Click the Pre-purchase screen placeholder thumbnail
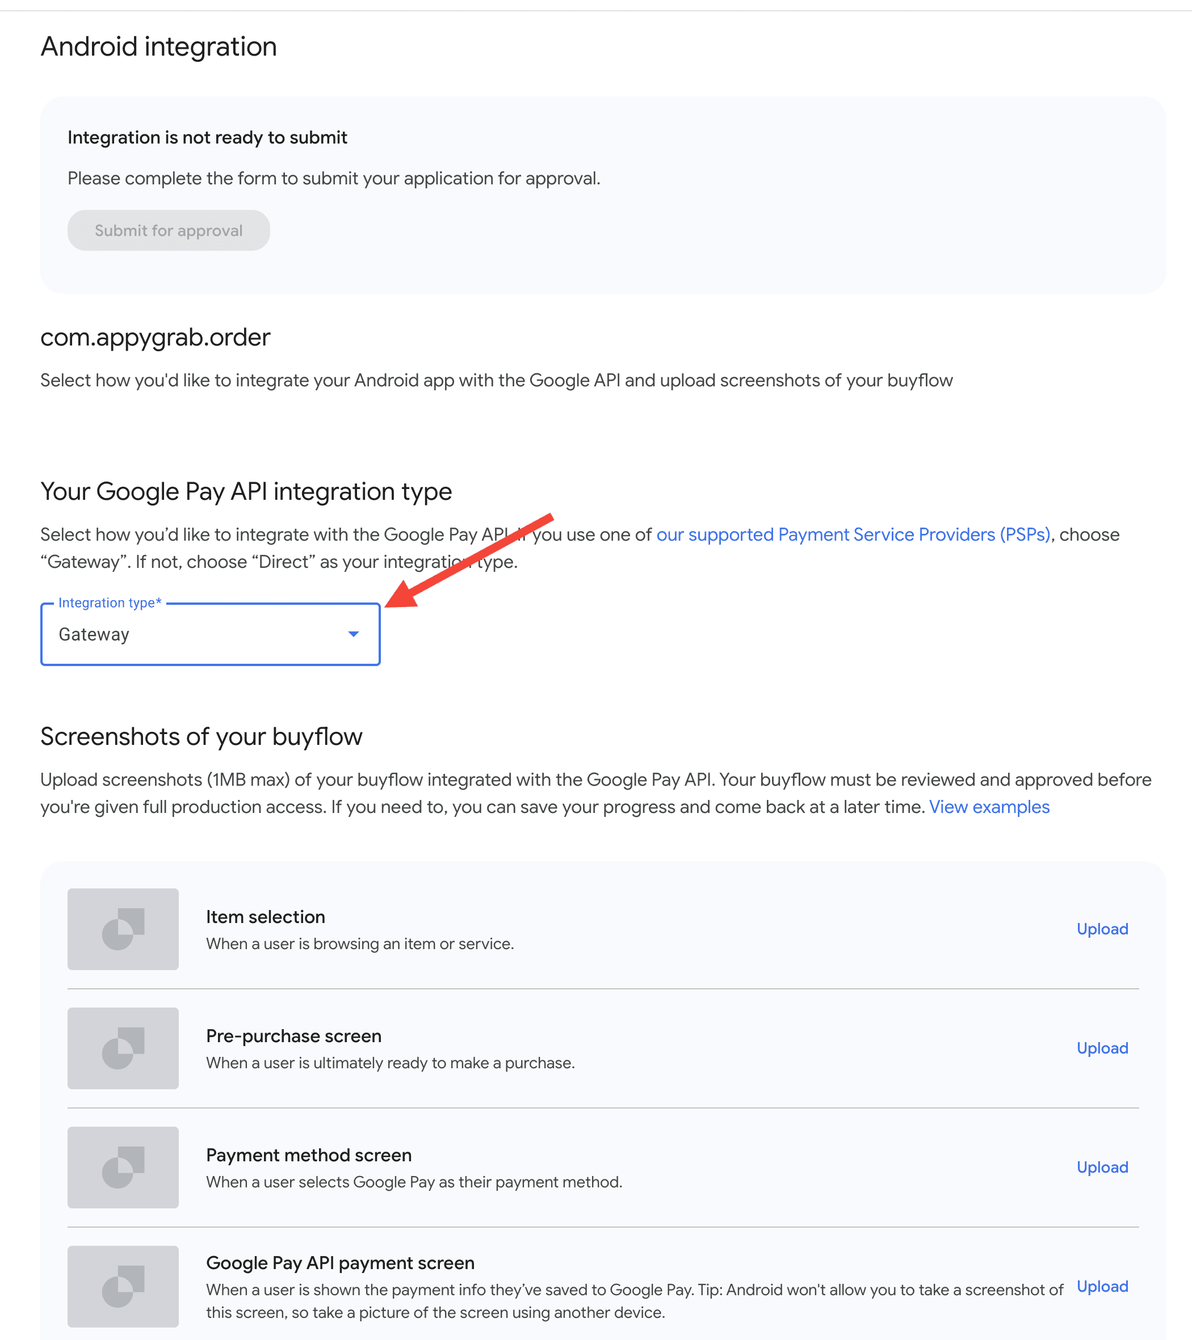Viewport: 1192px width, 1340px height. coord(123,1048)
